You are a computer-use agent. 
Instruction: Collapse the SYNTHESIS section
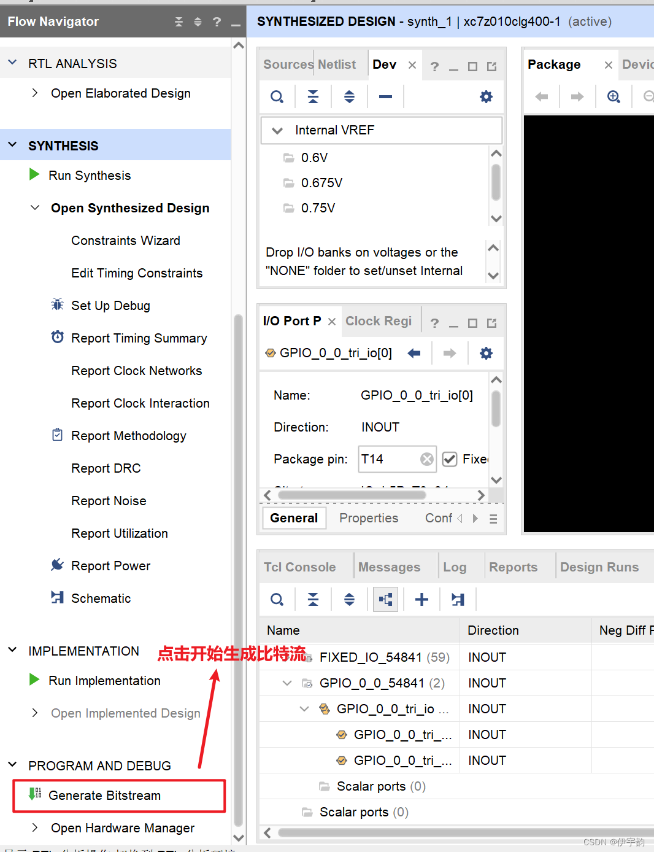coord(12,145)
